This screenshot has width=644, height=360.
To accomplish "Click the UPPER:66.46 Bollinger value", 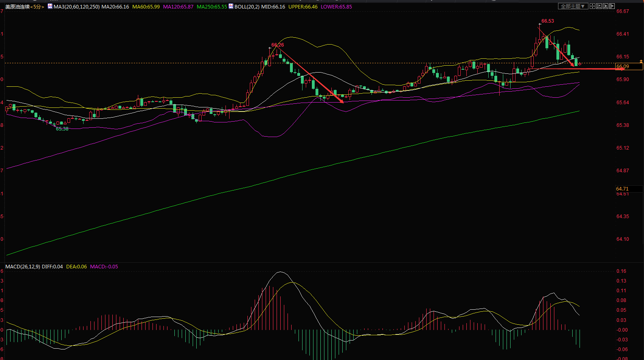I will [303, 7].
